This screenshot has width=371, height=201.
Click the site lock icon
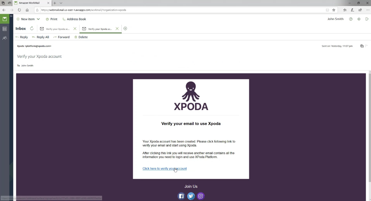(x=37, y=10)
